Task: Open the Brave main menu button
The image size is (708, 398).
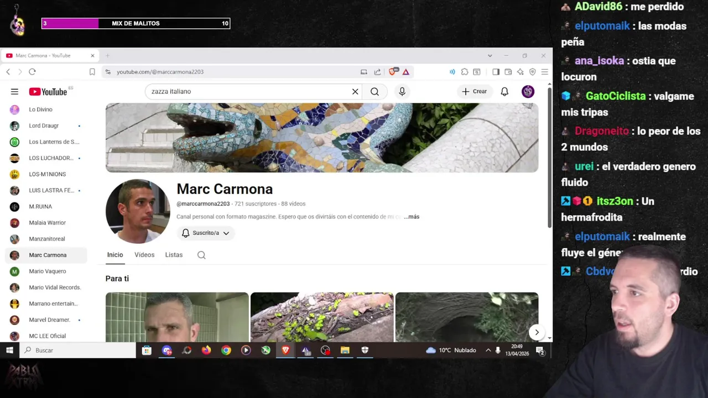Action: click(544, 72)
